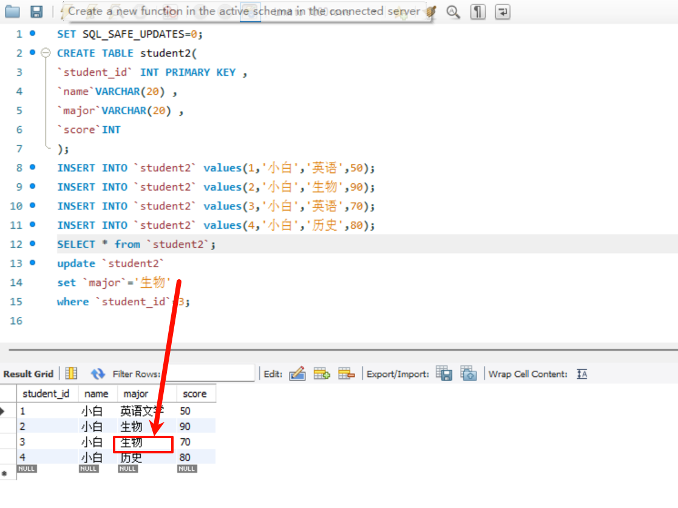Click the student_id column header
Image resolution: width=678 pixels, height=508 pixels.
tap(47, 394)
